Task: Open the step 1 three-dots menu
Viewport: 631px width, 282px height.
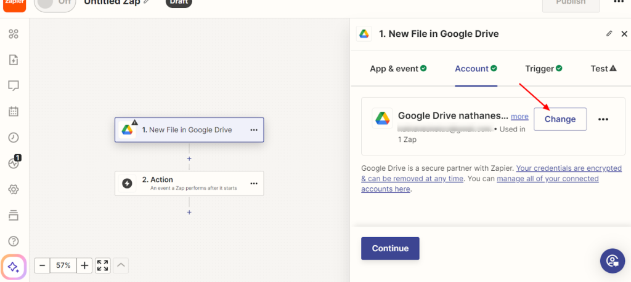Action: tap(253, 130)
